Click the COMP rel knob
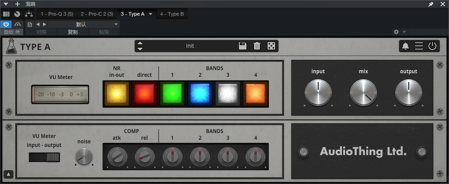The height and width of the screenshot is (184, 449). 145,157
